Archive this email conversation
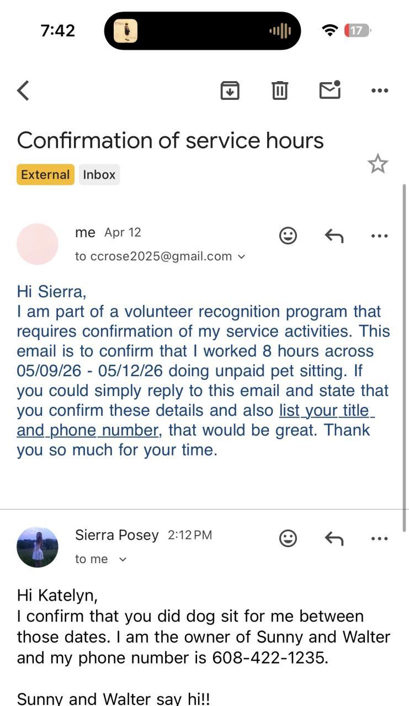409x706 pixels. point(230,90)
